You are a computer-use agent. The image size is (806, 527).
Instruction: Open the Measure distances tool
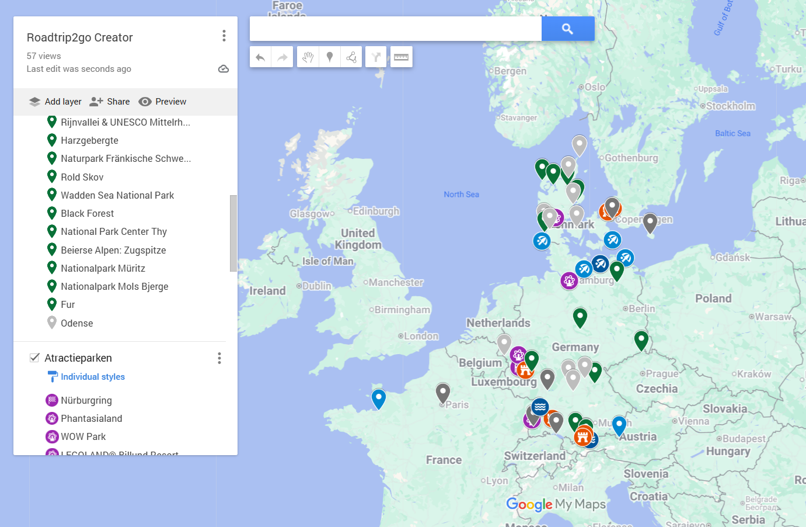tap(401, 57)
